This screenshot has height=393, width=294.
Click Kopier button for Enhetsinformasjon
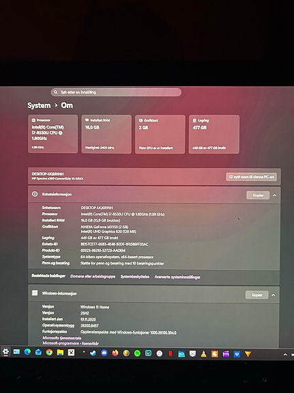tap(258, 195)
